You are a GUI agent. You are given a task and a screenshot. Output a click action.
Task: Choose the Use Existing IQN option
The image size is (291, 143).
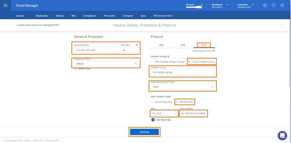[152, 102]
